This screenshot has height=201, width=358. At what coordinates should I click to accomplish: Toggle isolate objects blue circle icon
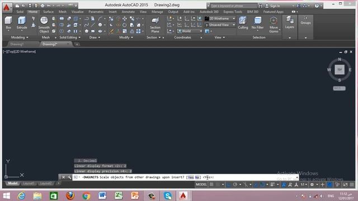click(x=329, y=185)
